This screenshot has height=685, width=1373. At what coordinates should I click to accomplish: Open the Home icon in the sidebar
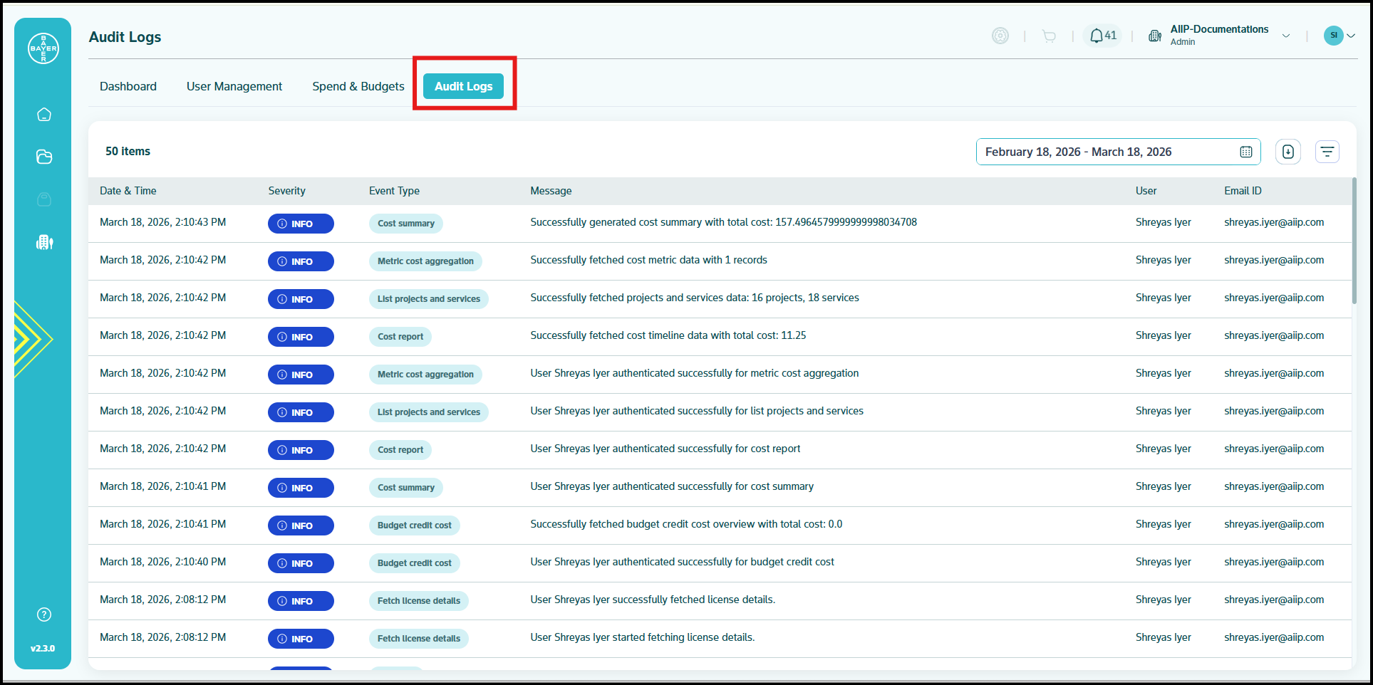(x=44, y=115)
